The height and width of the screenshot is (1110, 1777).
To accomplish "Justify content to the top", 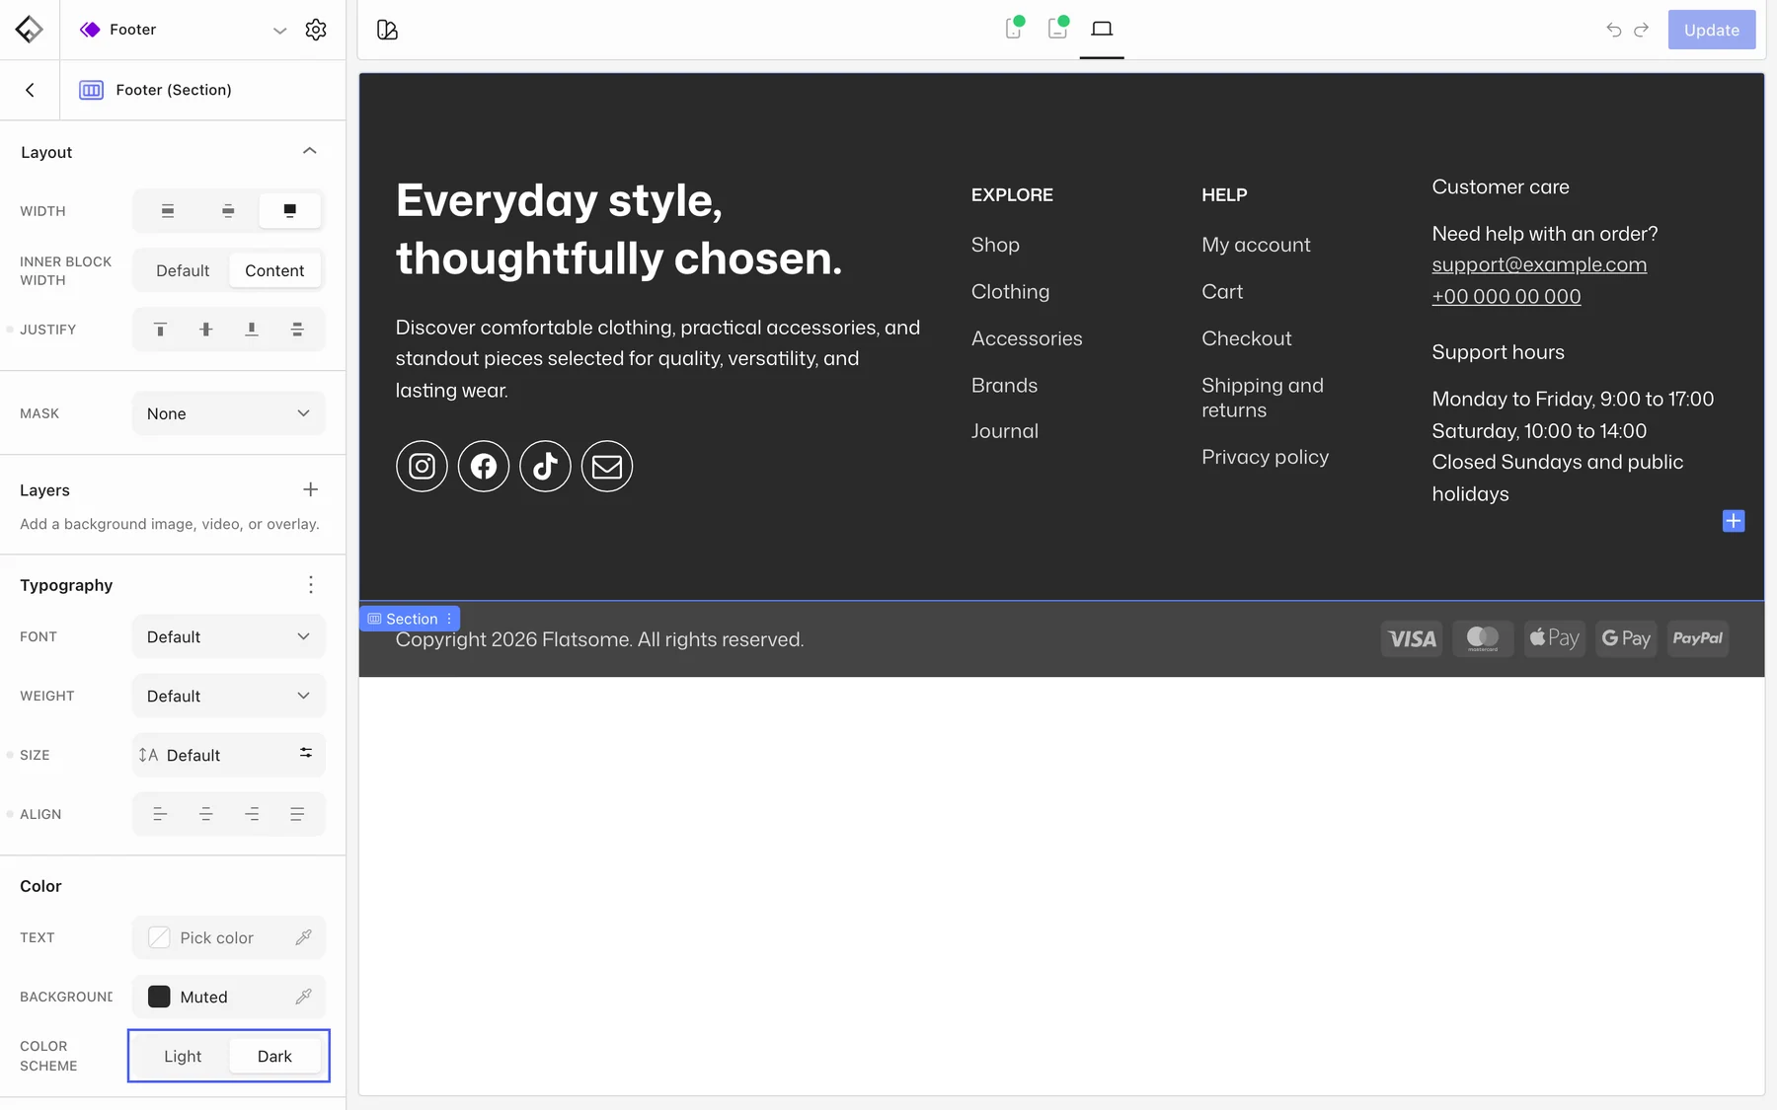I will (x=160, y=330).
